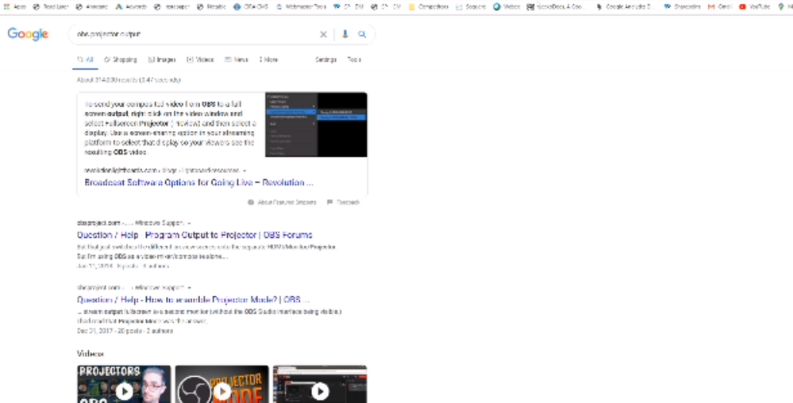Image resolution: width=793 pixels, height=403 pixels.
Task: Open the Google Analytics bookmark
Action: point(626,7)
